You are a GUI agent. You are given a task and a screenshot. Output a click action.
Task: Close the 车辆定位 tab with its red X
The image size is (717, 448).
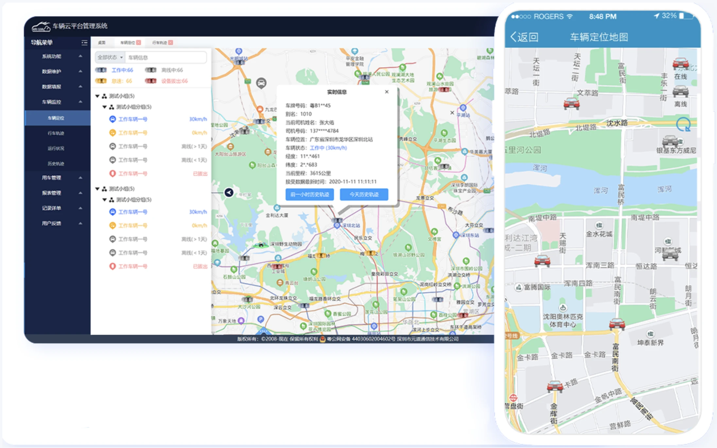pyautogui.click(x=139, y=43)
